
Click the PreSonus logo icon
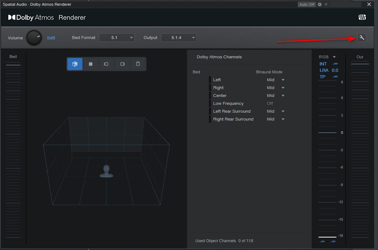click(x=362, y=17)
